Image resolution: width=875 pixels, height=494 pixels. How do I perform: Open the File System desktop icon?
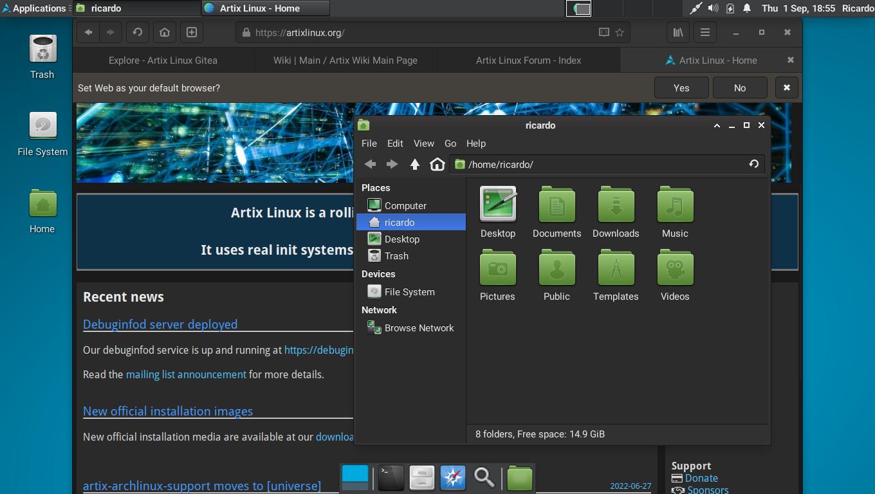coord(42,134)
